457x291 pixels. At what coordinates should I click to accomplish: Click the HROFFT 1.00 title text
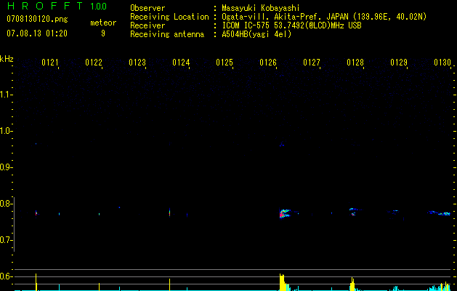tap(57, 6)
